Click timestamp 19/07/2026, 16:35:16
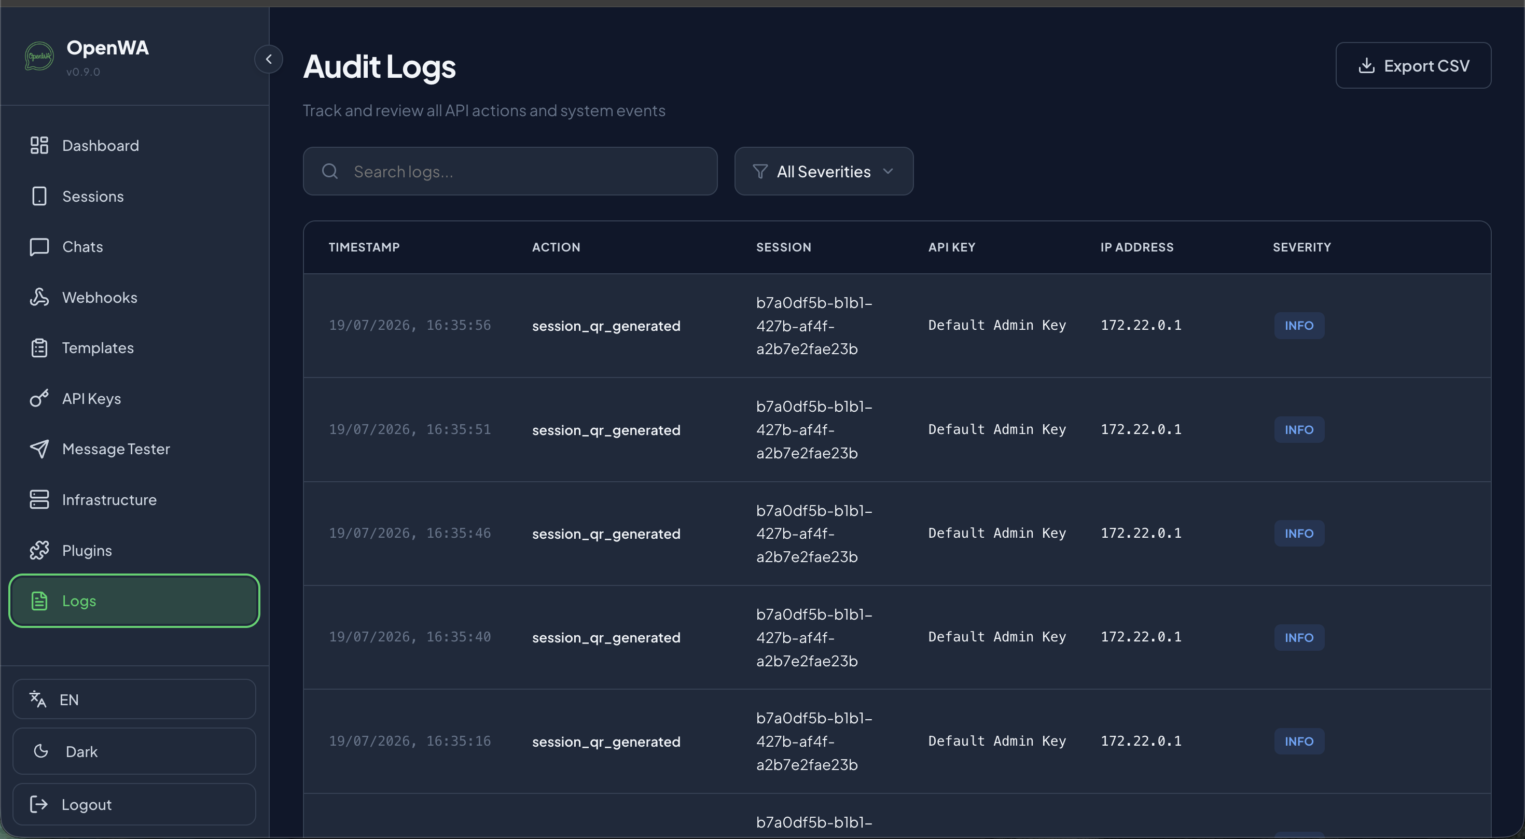Viewport: 1525px width, 839px height. pos(410,742)
